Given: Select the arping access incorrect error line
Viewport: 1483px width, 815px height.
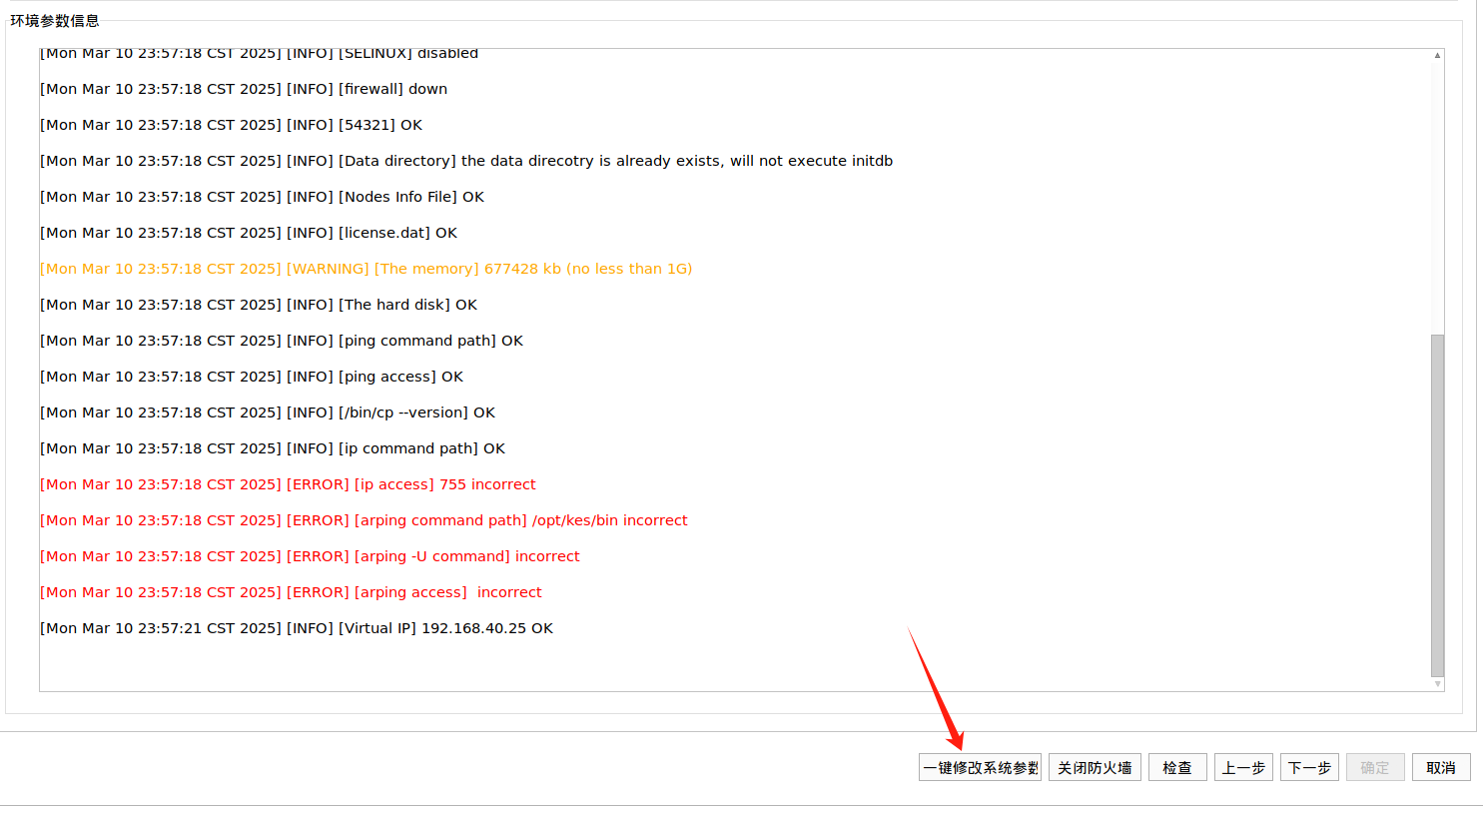Looking at the screenshot, I should pos(291,592).
